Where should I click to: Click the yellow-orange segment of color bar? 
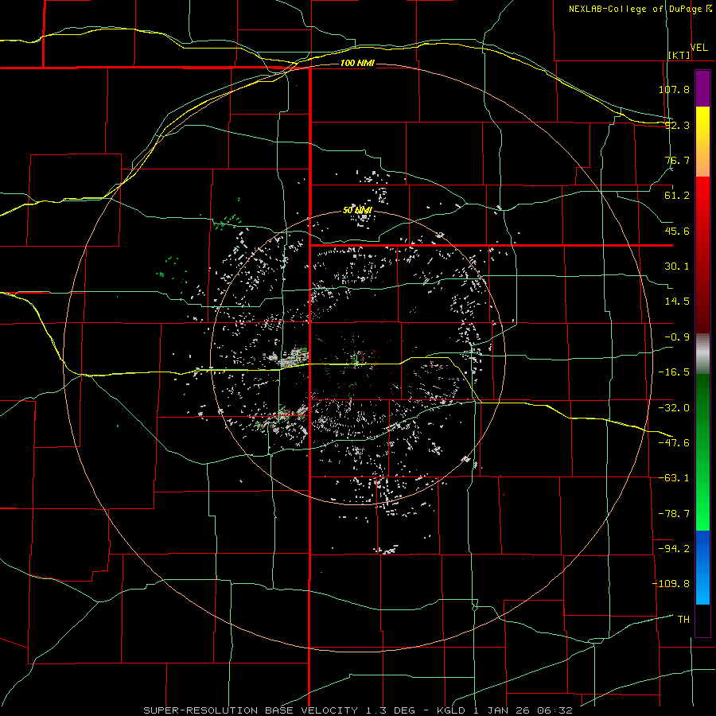tap(702, 142)
